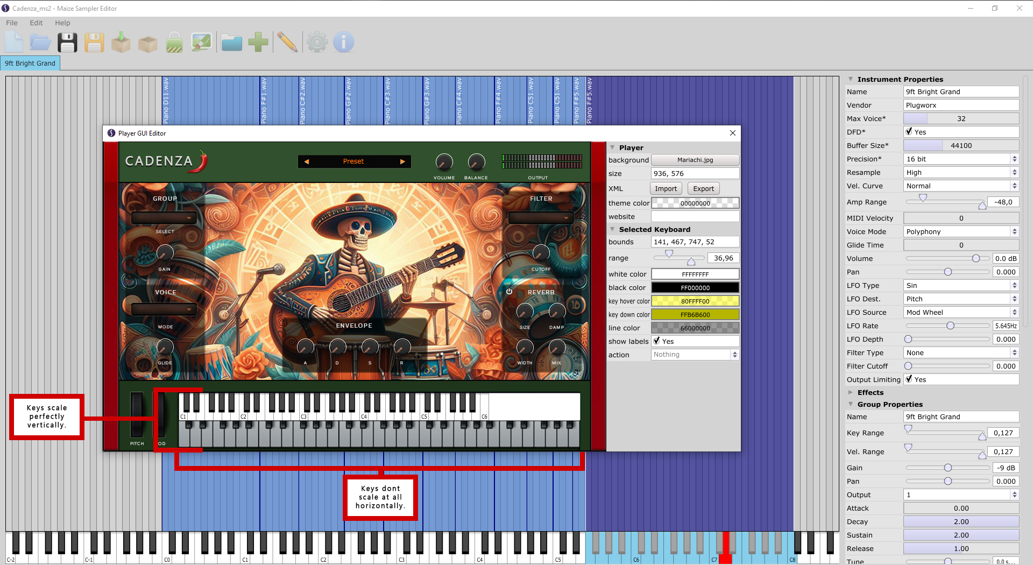Click the website input field
This screenshot has height=565, width=1033.
tap(695, 216)
